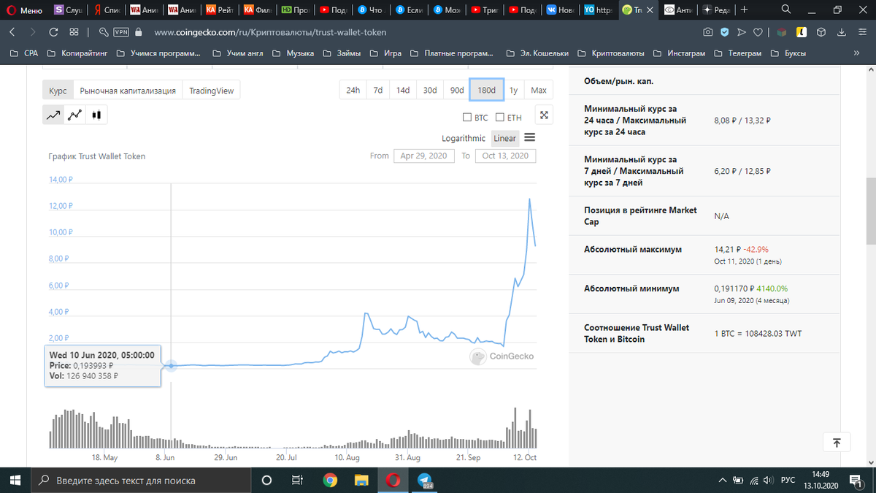Select the Курс chart tab
The height and width of the screenshot is (493, 876).
(x=58, y=91)
